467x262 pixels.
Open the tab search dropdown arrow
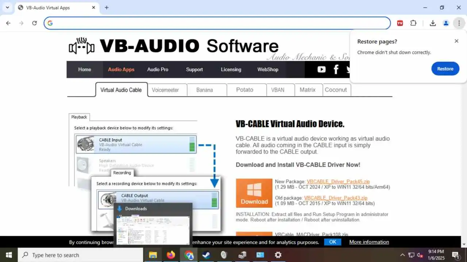pyautogui.click(x=7, y=7)
